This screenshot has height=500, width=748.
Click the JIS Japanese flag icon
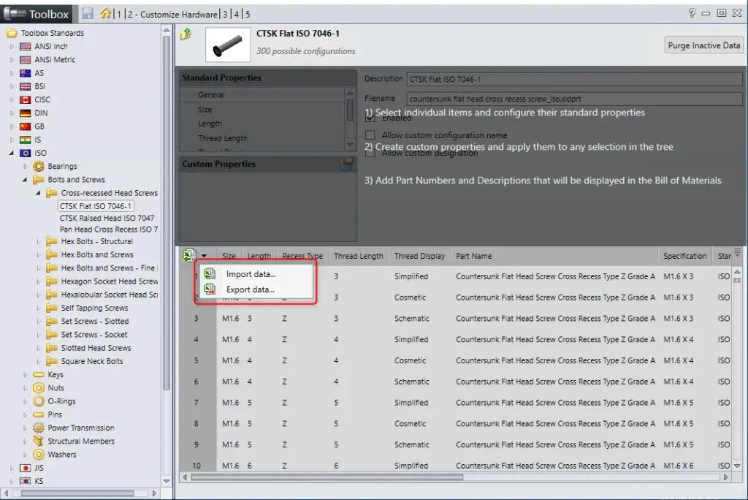(26, 468)
